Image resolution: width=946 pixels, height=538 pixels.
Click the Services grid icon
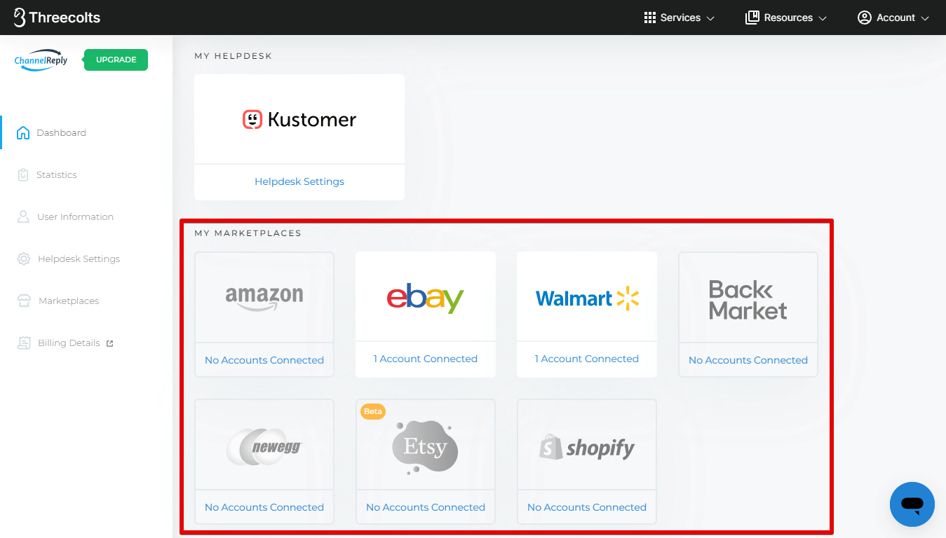pos(650,18)
